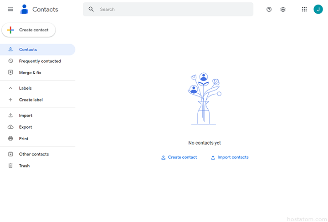
Task: Click the Merge & fix icon
Action: (x=10, y=72)
